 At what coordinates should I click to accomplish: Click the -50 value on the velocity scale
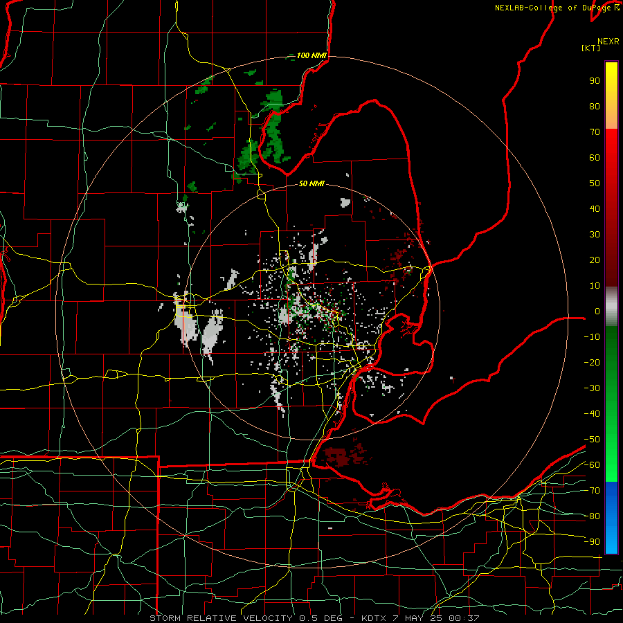592,439
